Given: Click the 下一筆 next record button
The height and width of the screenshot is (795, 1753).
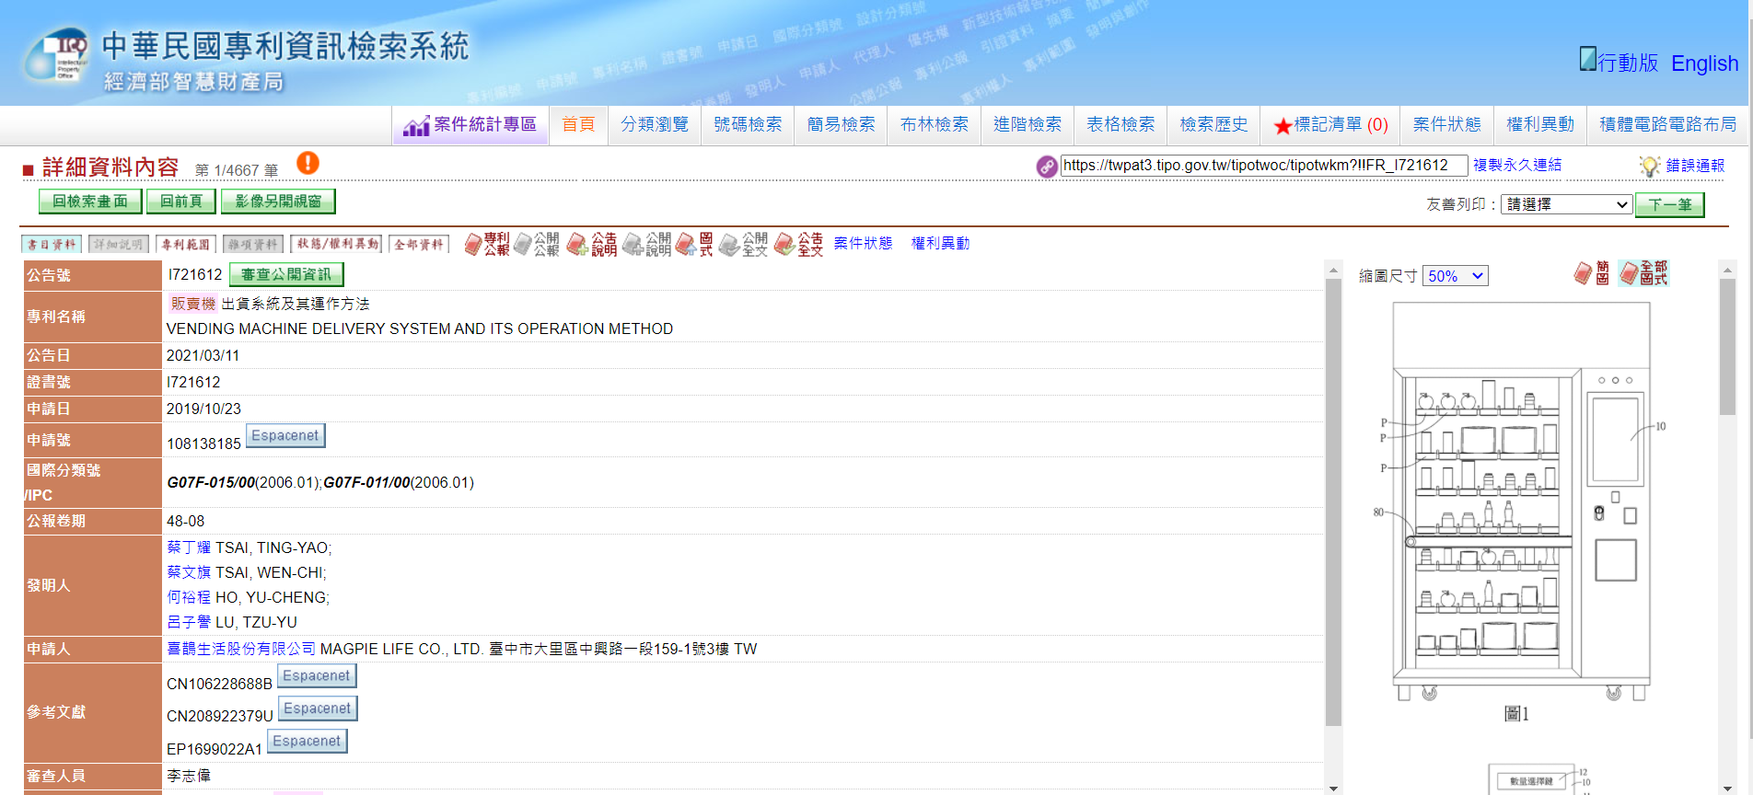Looking at the screenshot, I should click(1669, 204).
